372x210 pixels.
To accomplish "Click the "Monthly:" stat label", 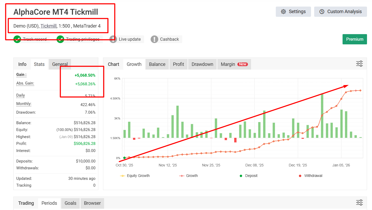I will pos(24,104).
